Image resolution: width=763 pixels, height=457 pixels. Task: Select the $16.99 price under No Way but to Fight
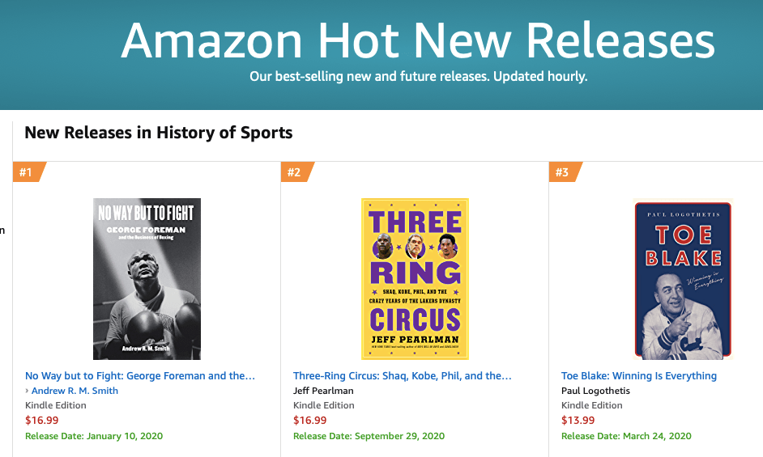coord(42,421)
